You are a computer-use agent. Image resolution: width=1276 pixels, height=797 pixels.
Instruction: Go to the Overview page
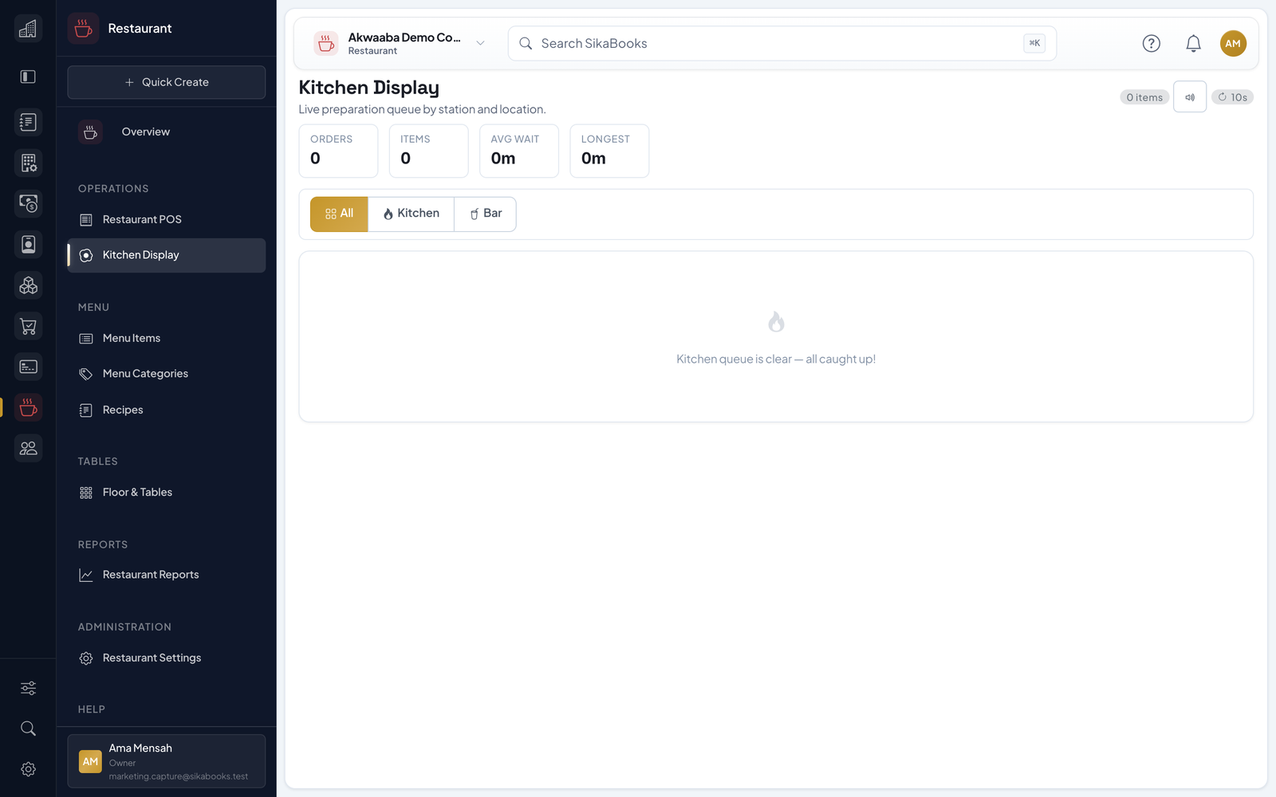click(167, 132)
